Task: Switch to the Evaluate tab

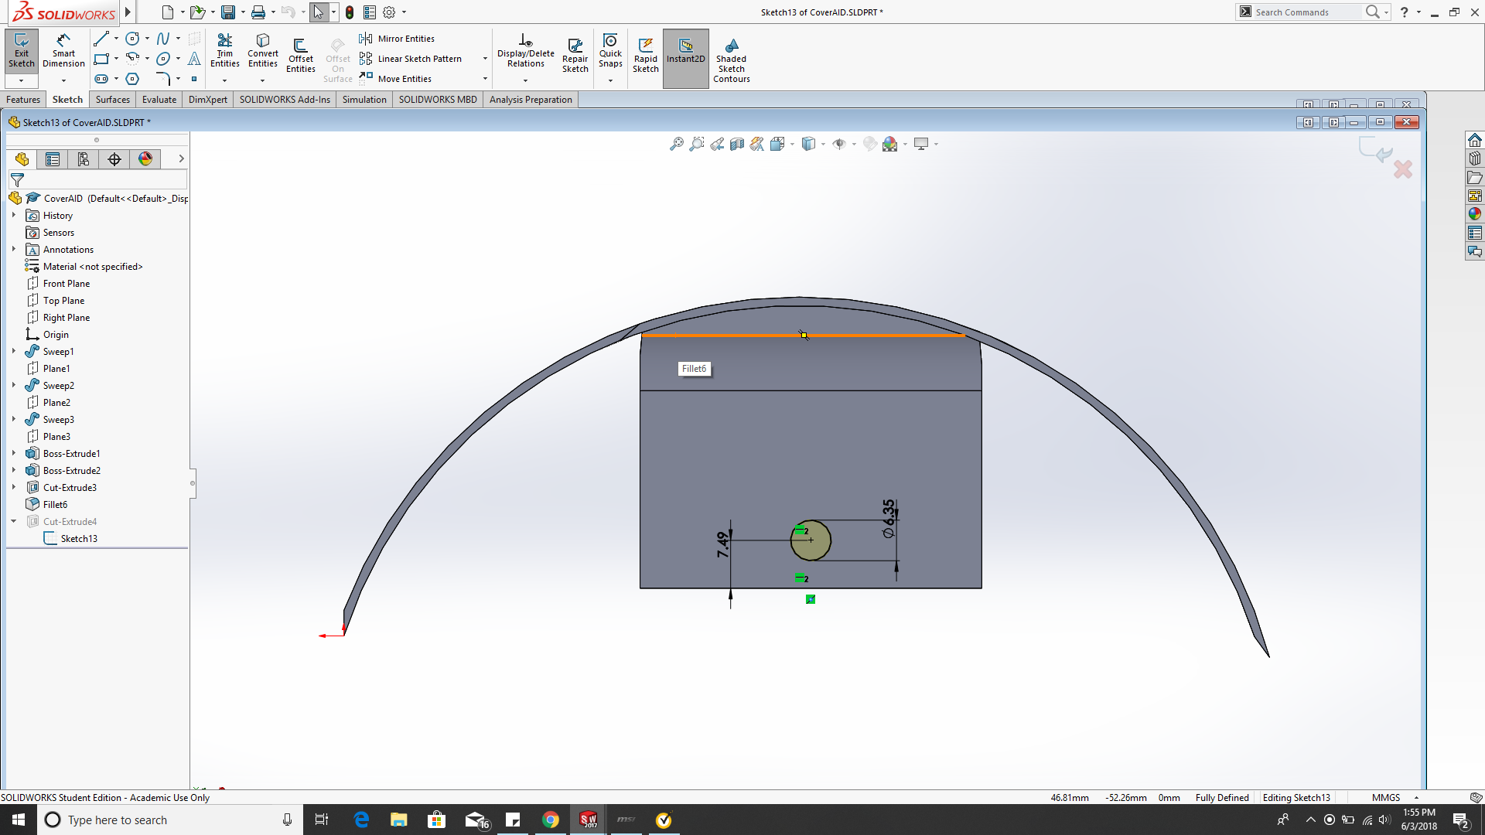Action: (x=159, y=100)
